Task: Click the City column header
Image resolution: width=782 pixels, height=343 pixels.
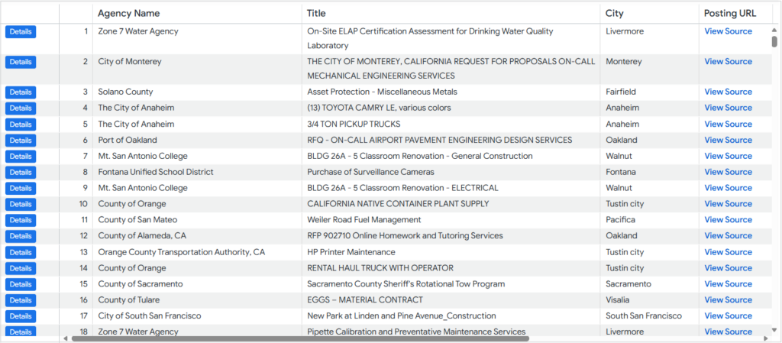Action: coord(614,13)
